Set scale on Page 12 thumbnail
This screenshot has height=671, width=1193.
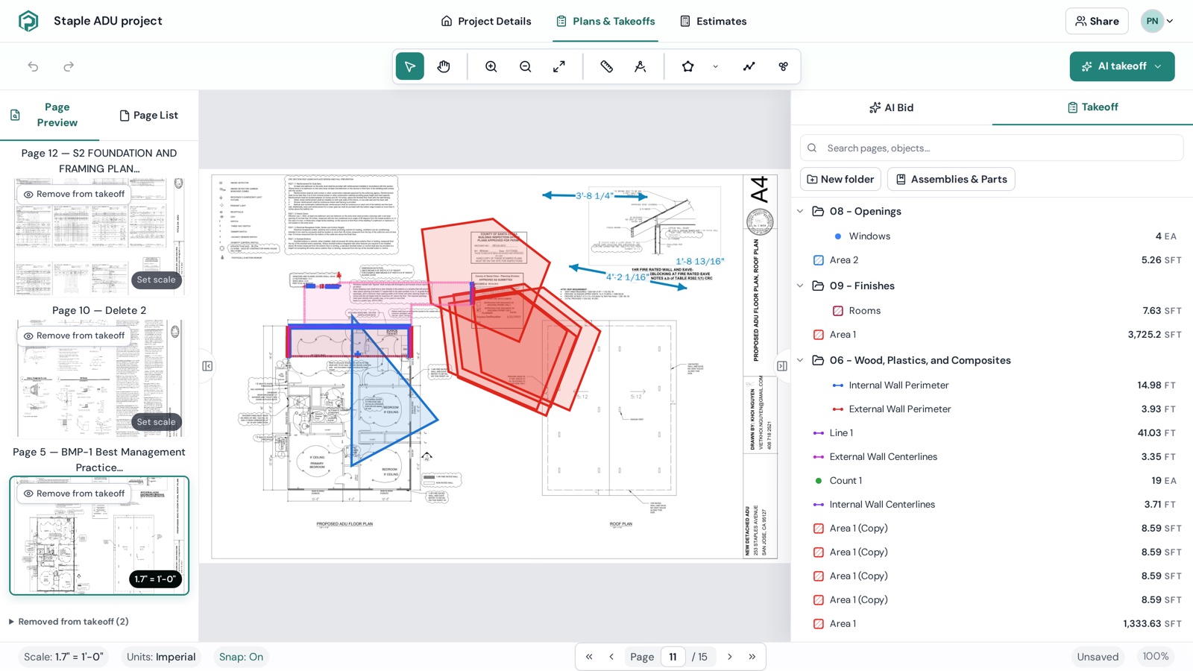coord(157,280)
